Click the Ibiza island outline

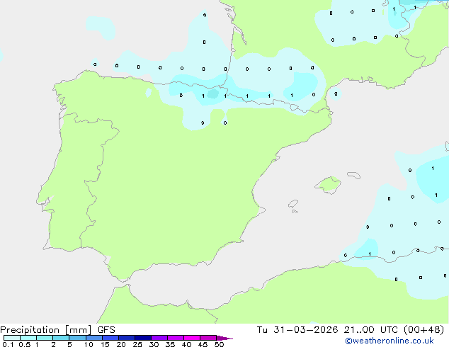pos(293,204)
